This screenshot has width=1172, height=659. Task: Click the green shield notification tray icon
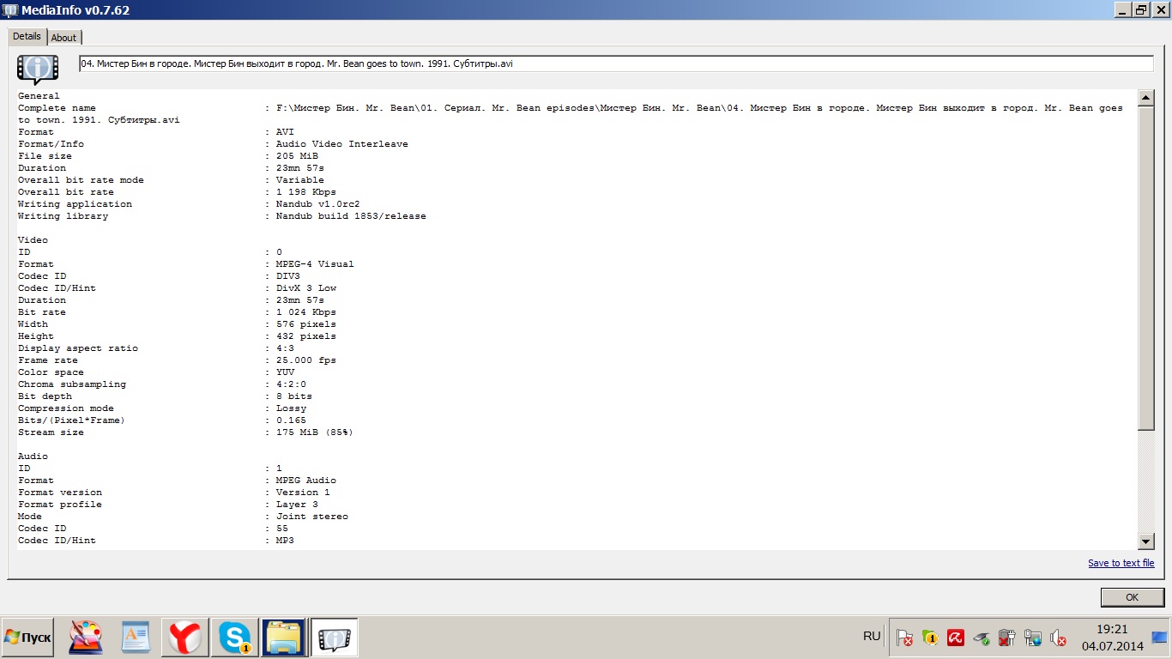pos(930,638)
